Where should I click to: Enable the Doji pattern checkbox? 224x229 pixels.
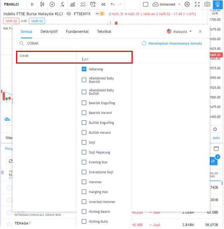[84, 142]
